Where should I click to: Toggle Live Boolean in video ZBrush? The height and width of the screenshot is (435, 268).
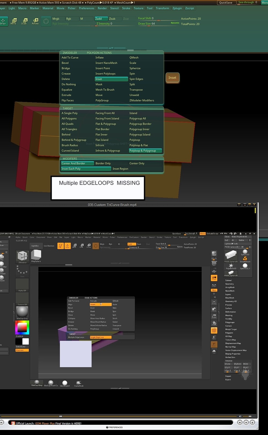(x=49, y=246)
